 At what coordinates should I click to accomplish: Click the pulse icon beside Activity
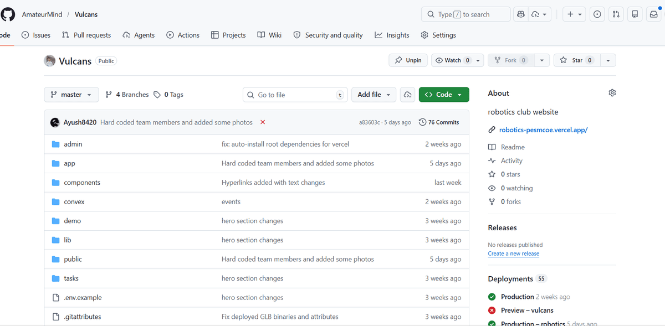[492, 161]
